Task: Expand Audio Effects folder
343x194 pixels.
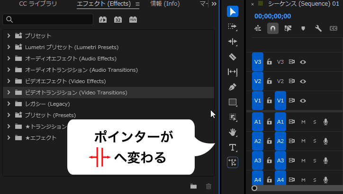Action: pos(9,58)
